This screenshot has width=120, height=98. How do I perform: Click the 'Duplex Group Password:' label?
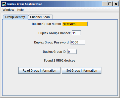click(52, 42)
